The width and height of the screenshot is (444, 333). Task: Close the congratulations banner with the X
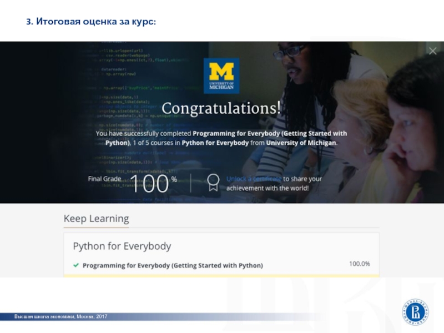[x=433, y=51]
